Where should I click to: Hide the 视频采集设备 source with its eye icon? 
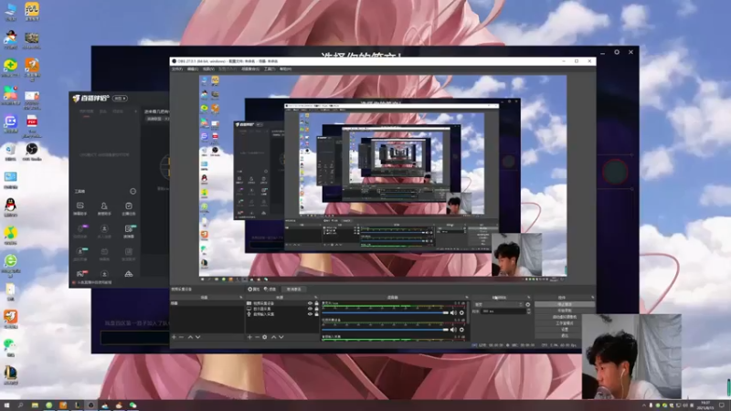tap(310, 303)
